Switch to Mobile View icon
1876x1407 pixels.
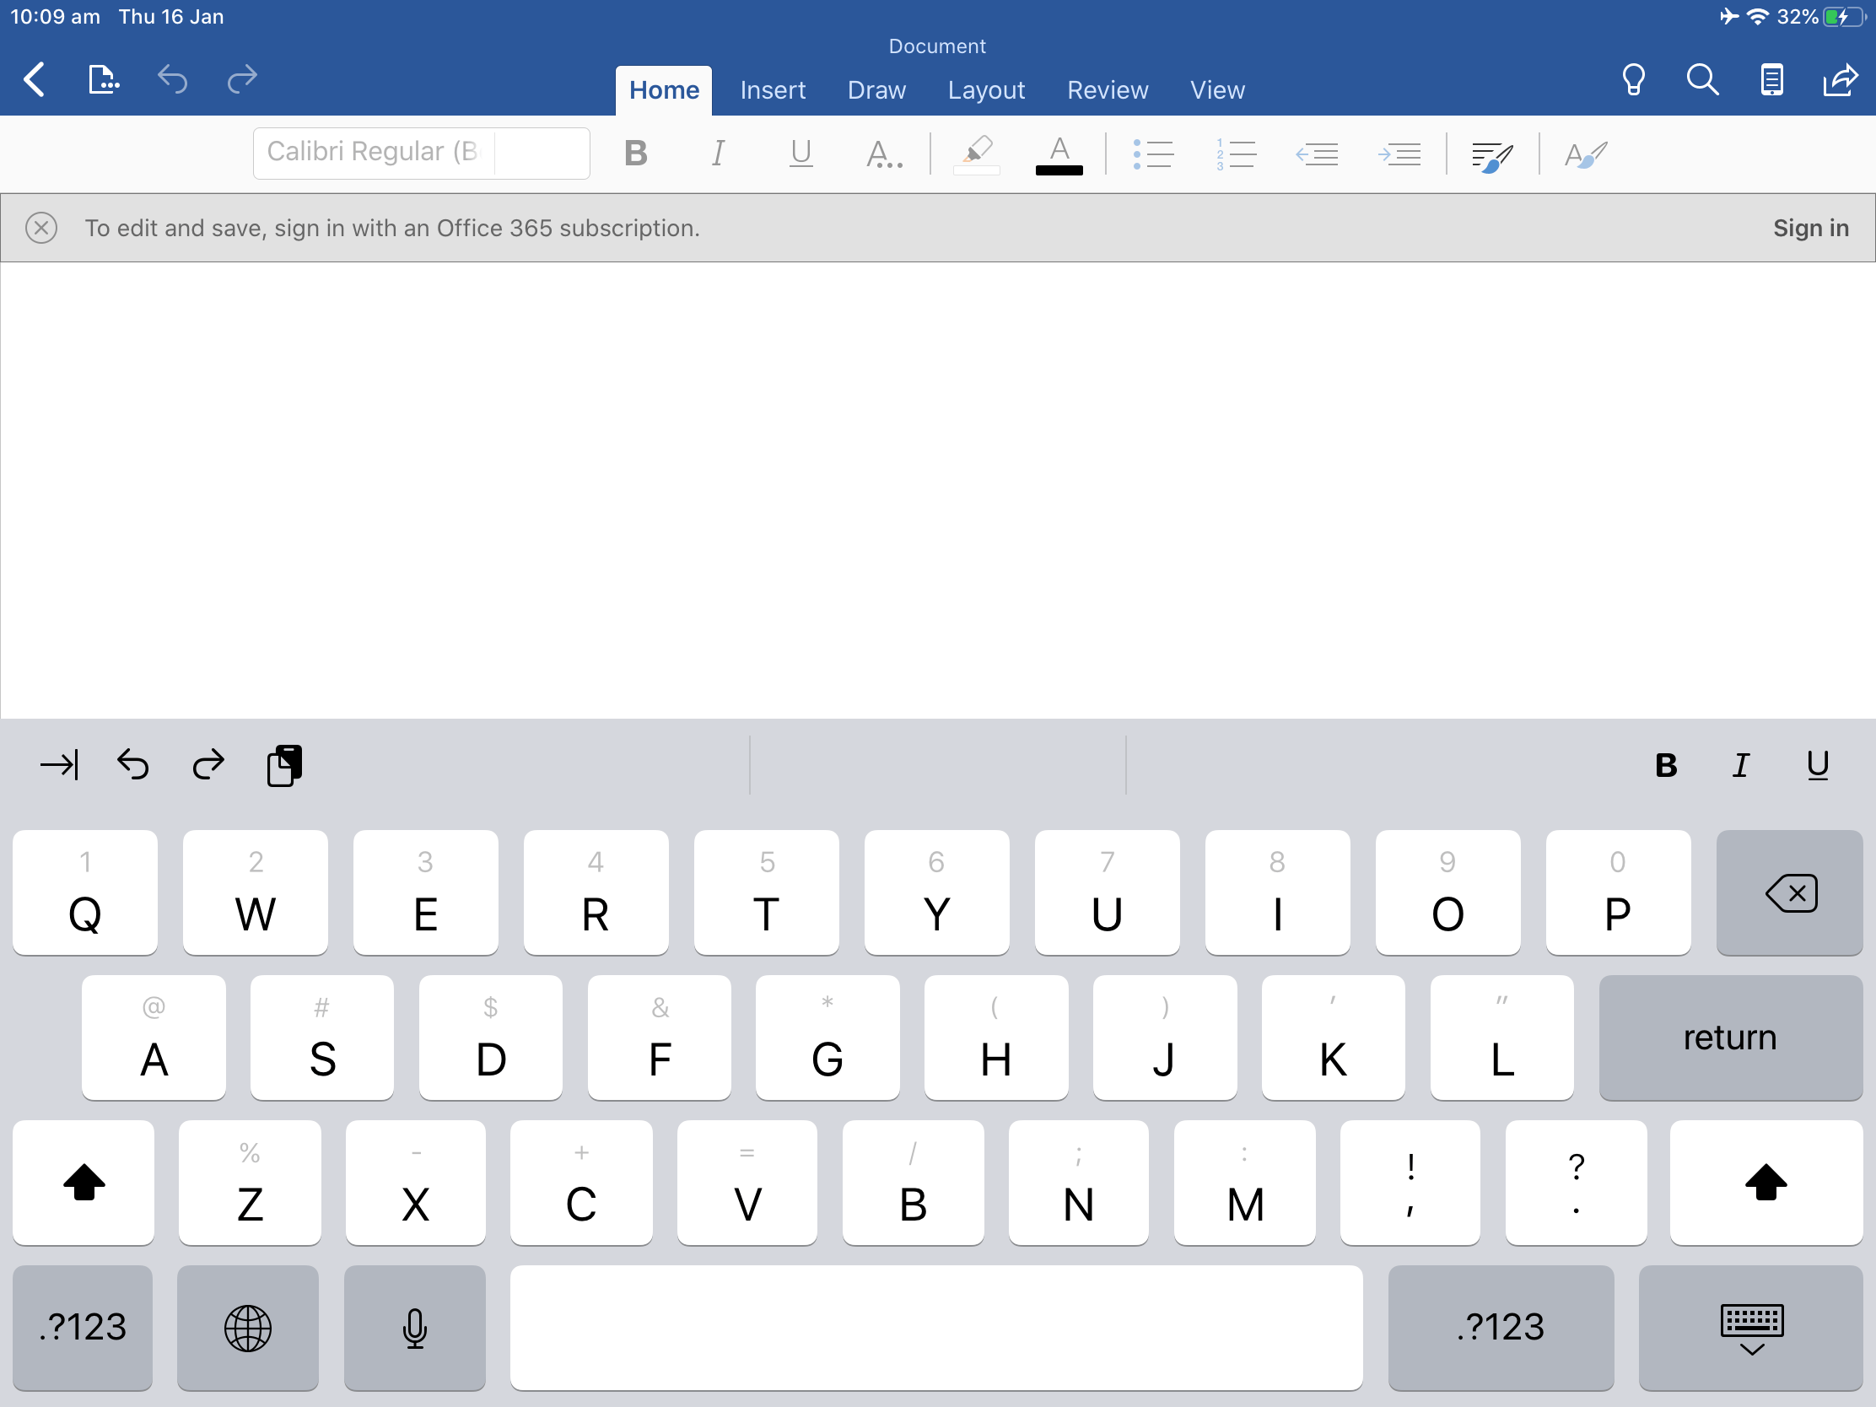point(1771,80)
